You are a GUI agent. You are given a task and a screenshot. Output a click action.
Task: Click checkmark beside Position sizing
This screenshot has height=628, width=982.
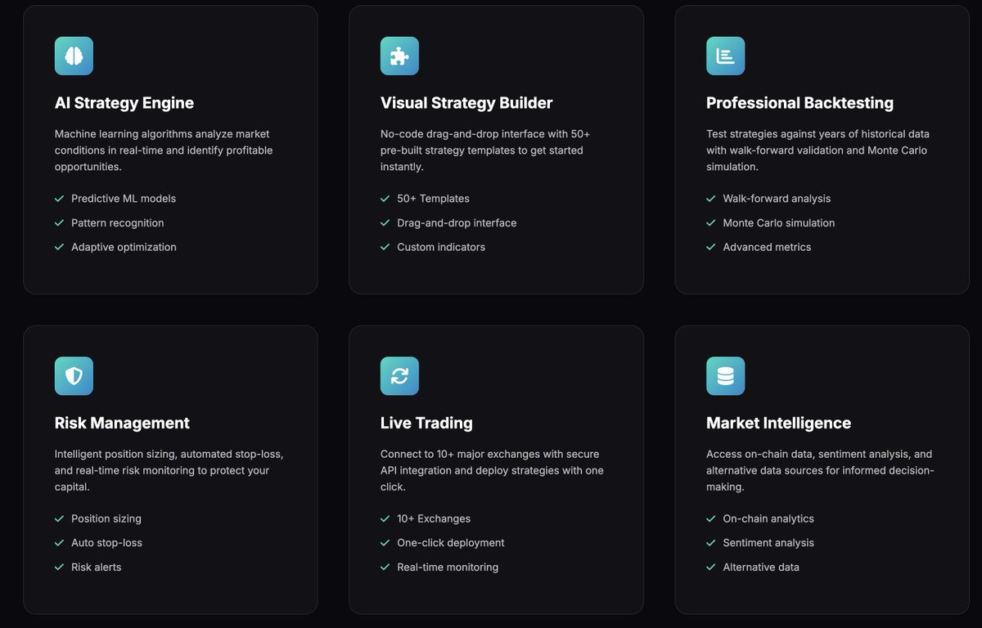59,519
